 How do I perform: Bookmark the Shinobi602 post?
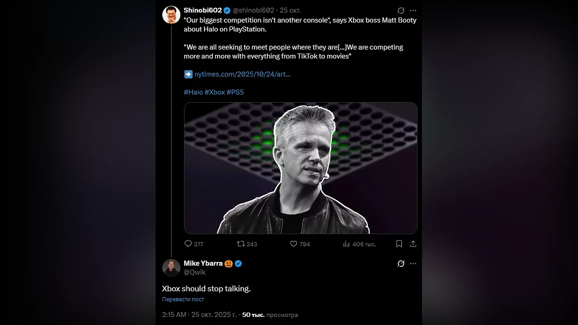[x=399, y=244]
